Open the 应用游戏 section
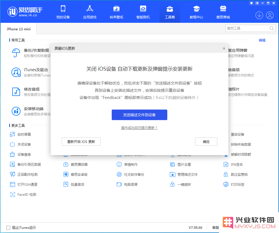The height and width of the screenshot is (233, 279). click(90, 12)
